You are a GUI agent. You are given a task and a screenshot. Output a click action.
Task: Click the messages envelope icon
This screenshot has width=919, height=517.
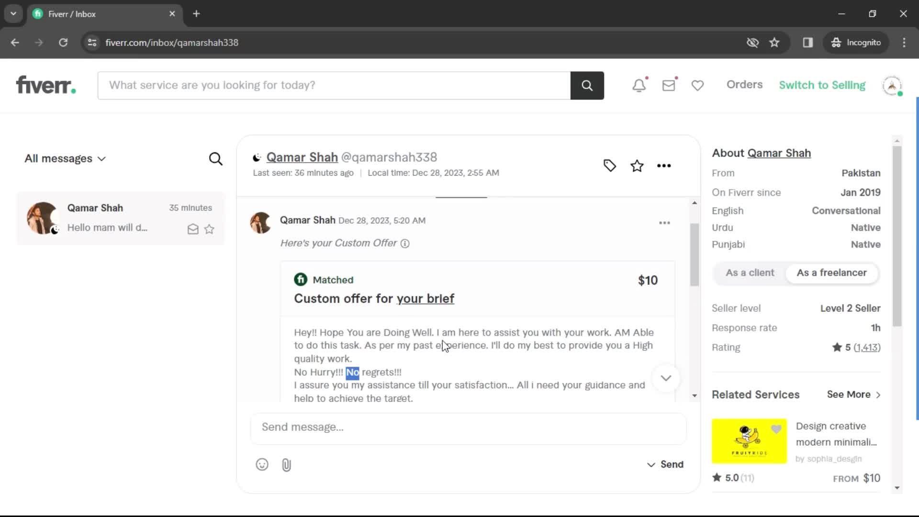click(x=669, y=85)
